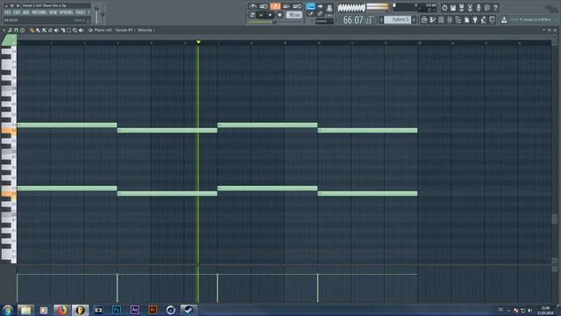Viewport: 561px width, 316px height.
Task: Open the piano roll Tools wrench menu
Action: tap(10, 31)
